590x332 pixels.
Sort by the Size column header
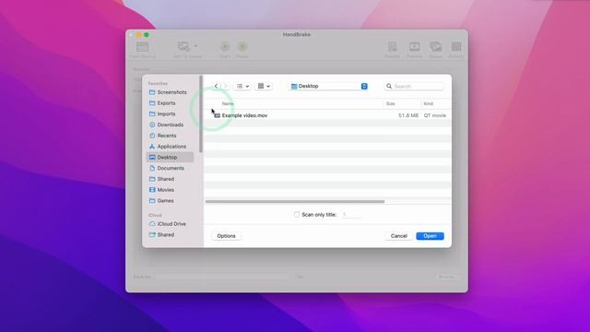pos(391,103)
